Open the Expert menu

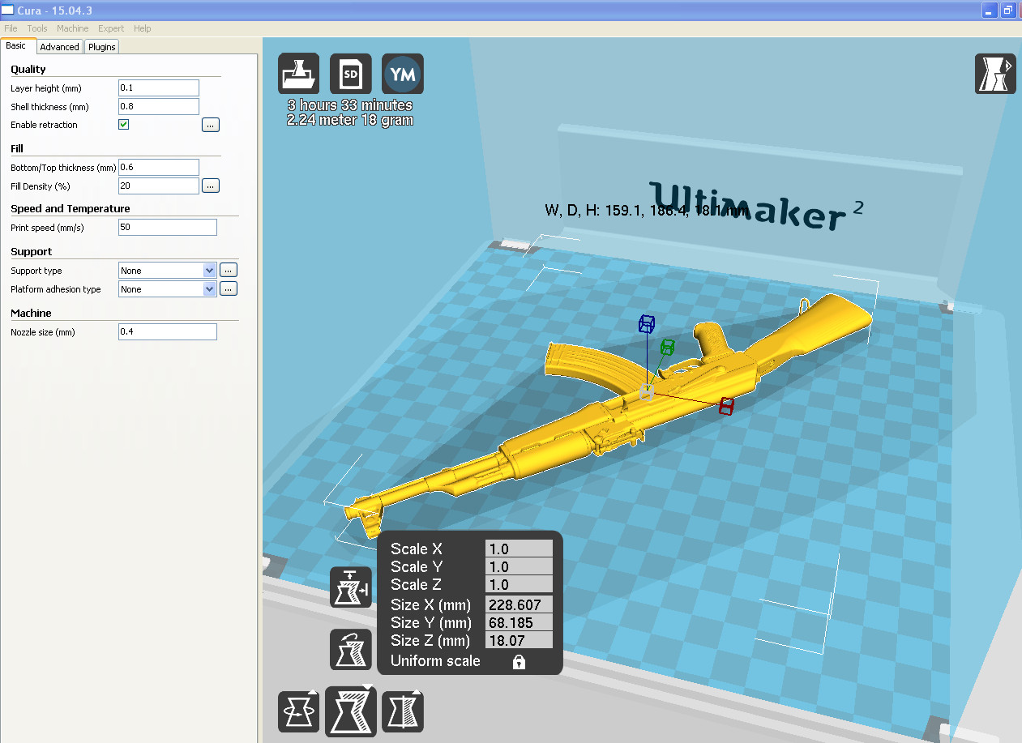(111, 28)
